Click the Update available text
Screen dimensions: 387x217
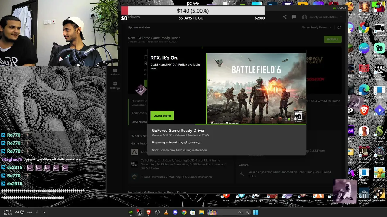coord(139,27)
